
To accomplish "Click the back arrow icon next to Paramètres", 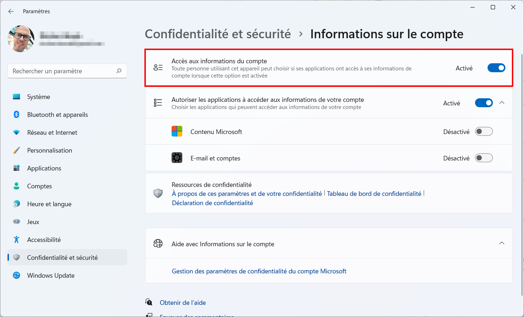I will tap(11, 11).
